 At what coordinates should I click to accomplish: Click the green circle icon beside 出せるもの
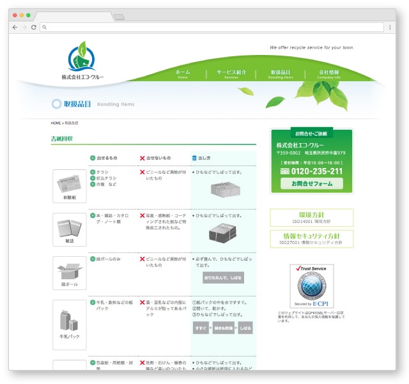[93, 158]
